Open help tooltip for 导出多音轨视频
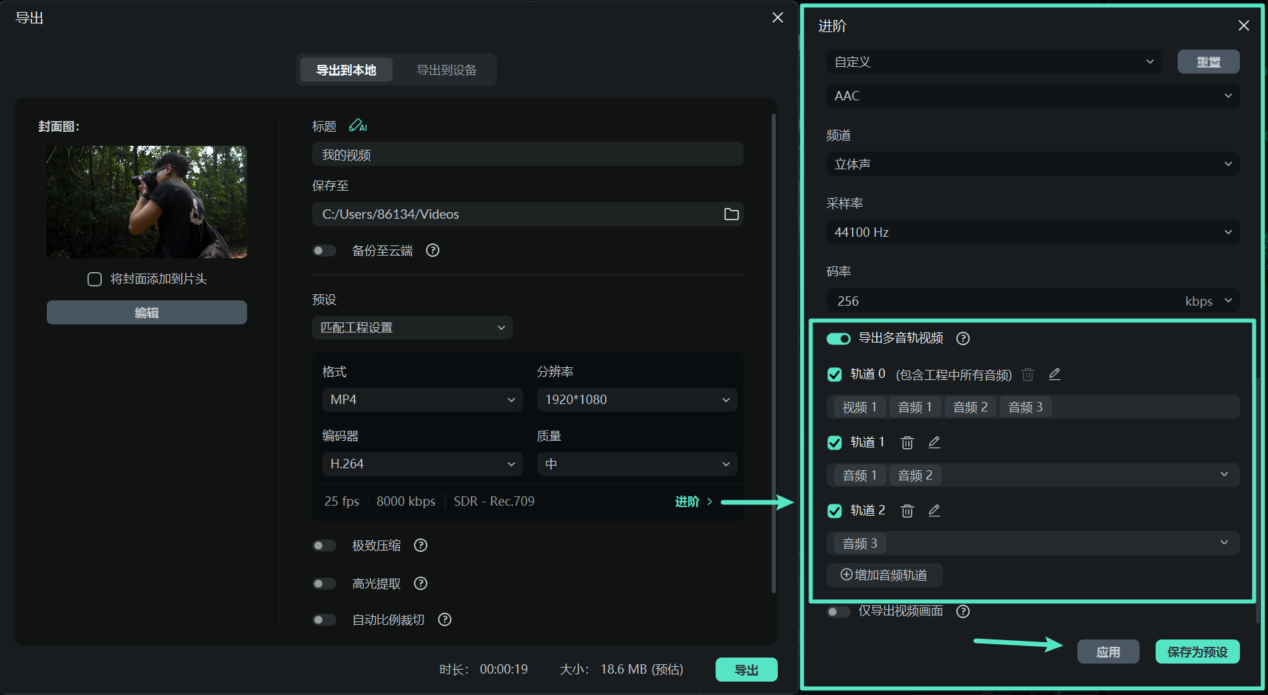Image resolution: width=1268 pixels, height=695 pixels. coord(962,338)
